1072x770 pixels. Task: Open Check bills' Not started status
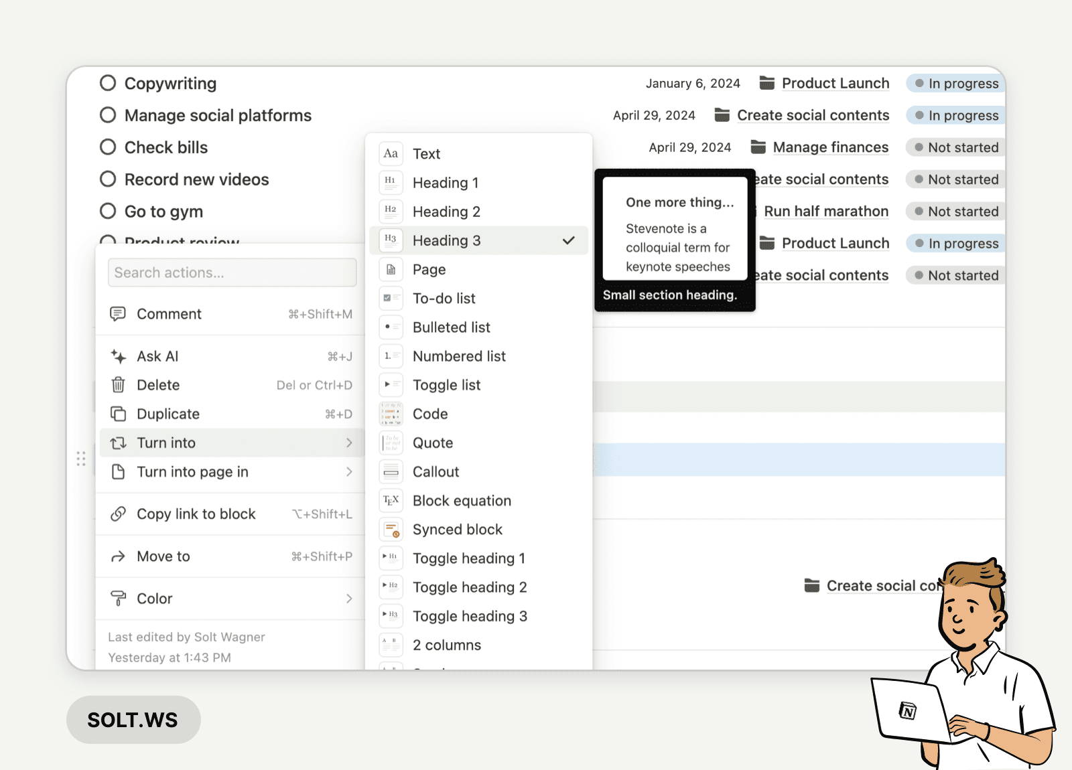click(x=956, y=147)
